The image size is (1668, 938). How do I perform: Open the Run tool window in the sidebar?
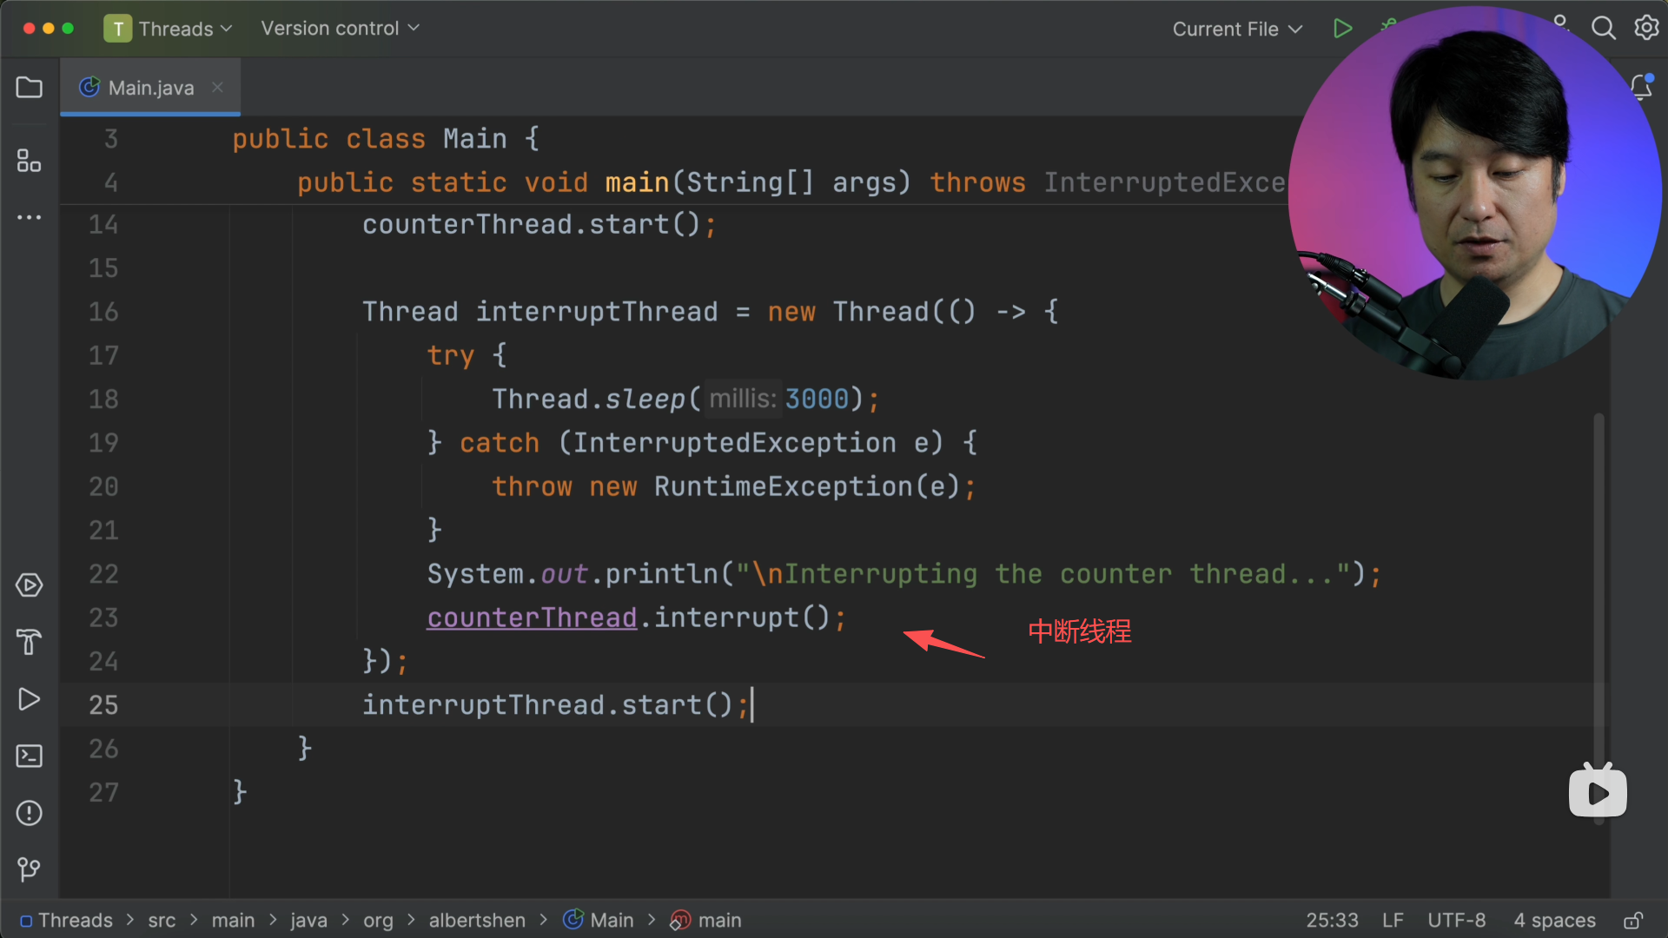[x=29, y=699]
